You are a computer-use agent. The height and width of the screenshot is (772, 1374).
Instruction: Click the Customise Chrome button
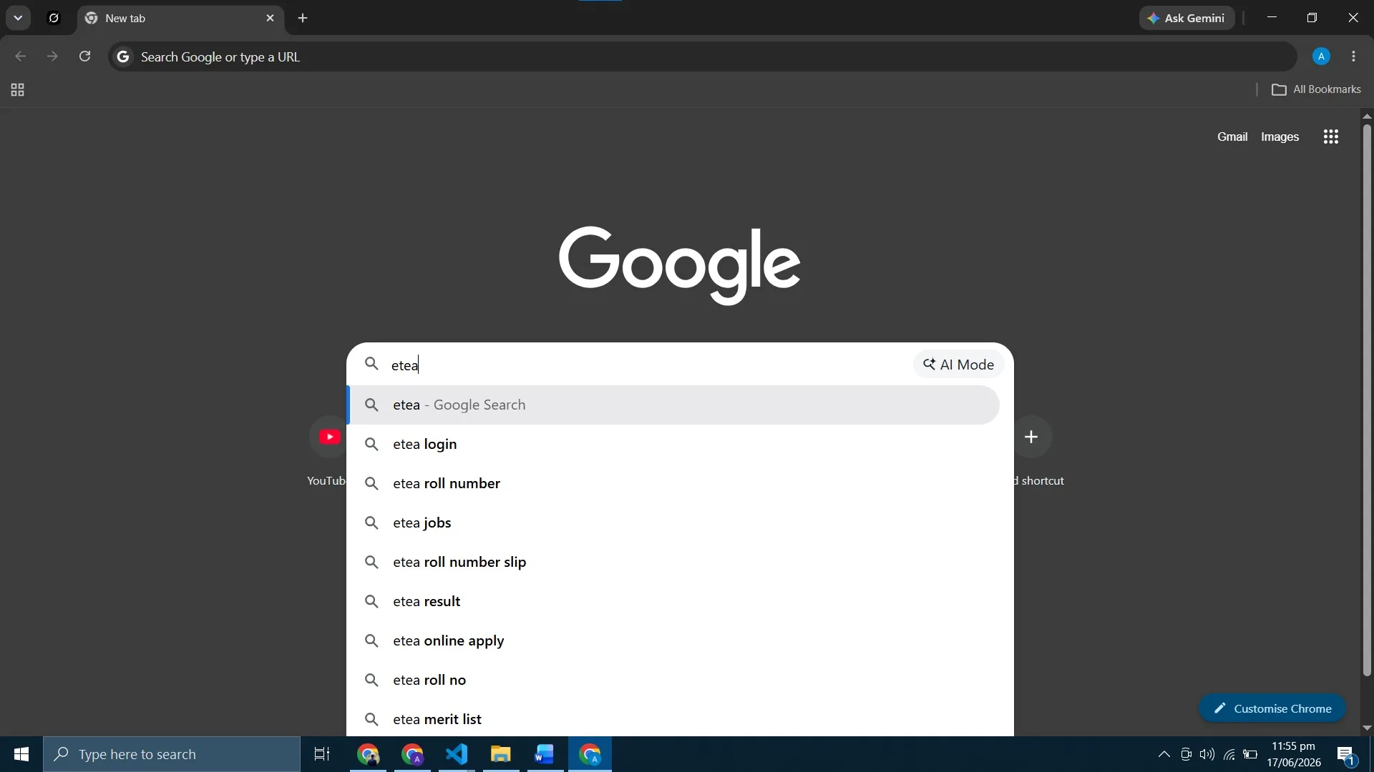[x=1272, y=708]
